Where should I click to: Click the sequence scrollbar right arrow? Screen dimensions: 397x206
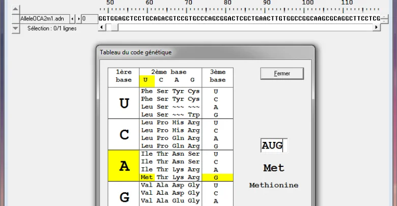pyautogui.click(x=377, y=27)
